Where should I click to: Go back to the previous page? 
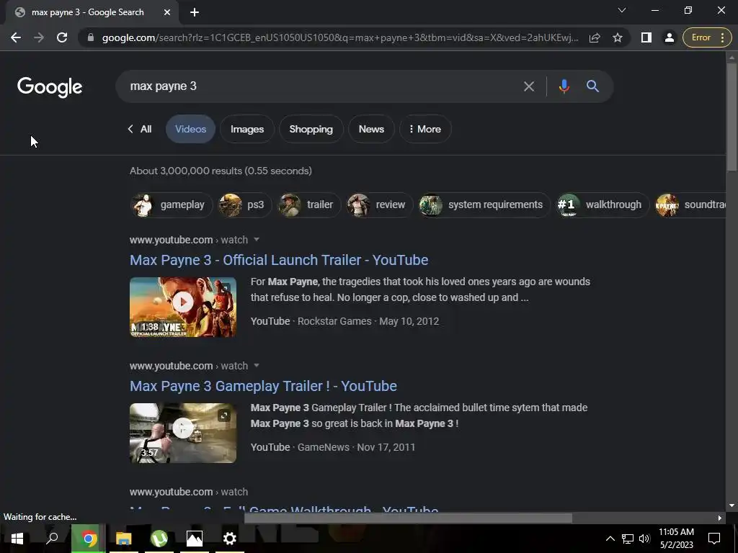(16, 37)
